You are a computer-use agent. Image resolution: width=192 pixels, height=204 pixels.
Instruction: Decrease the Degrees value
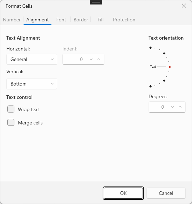click(172, 107)
